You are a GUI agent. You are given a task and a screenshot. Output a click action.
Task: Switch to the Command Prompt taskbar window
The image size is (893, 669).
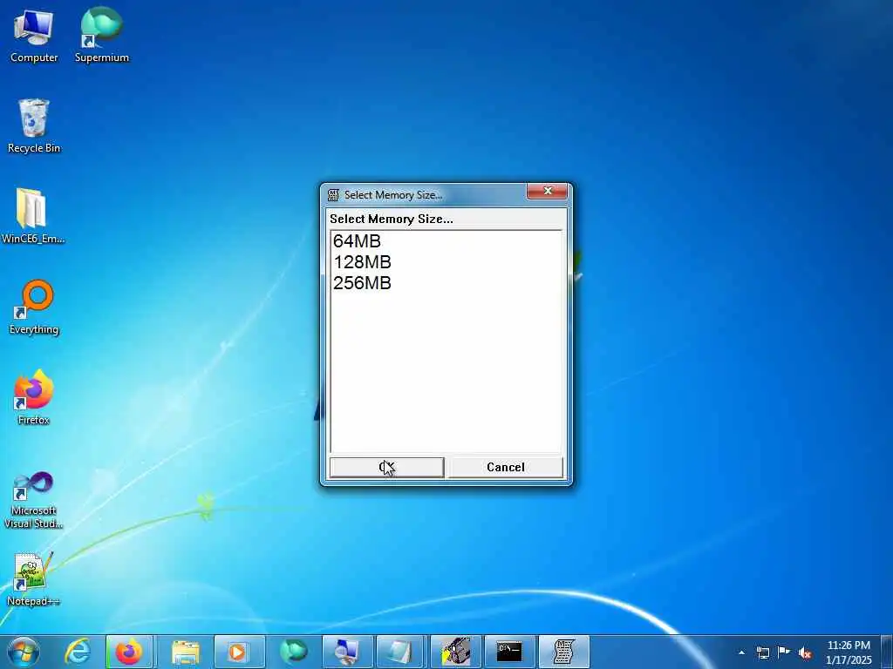coord(509,652)
